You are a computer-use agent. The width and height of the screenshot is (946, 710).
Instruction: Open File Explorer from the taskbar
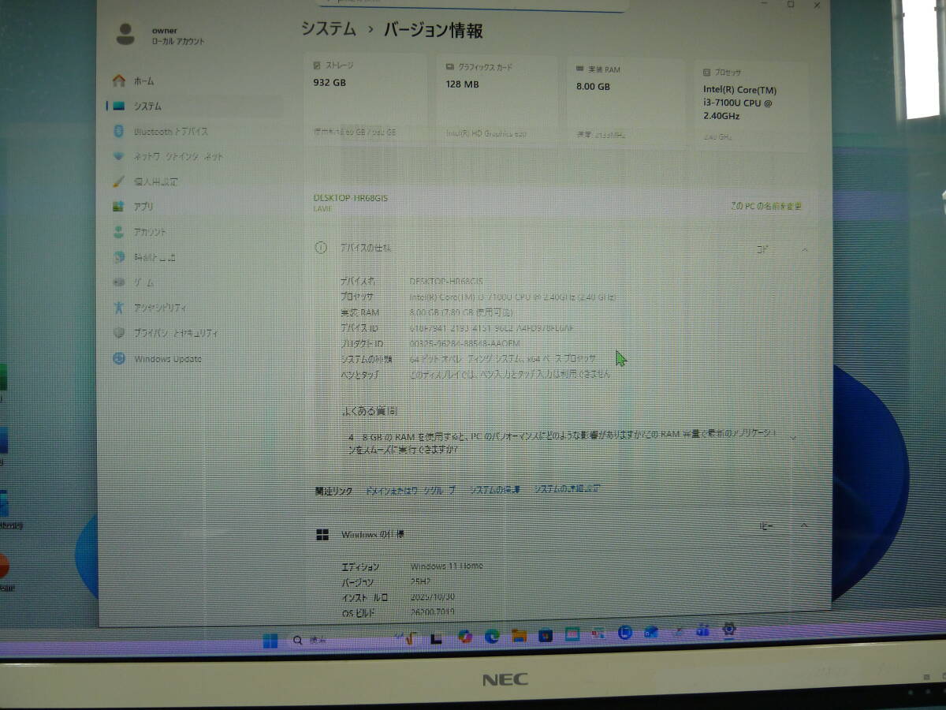(519, 635)
